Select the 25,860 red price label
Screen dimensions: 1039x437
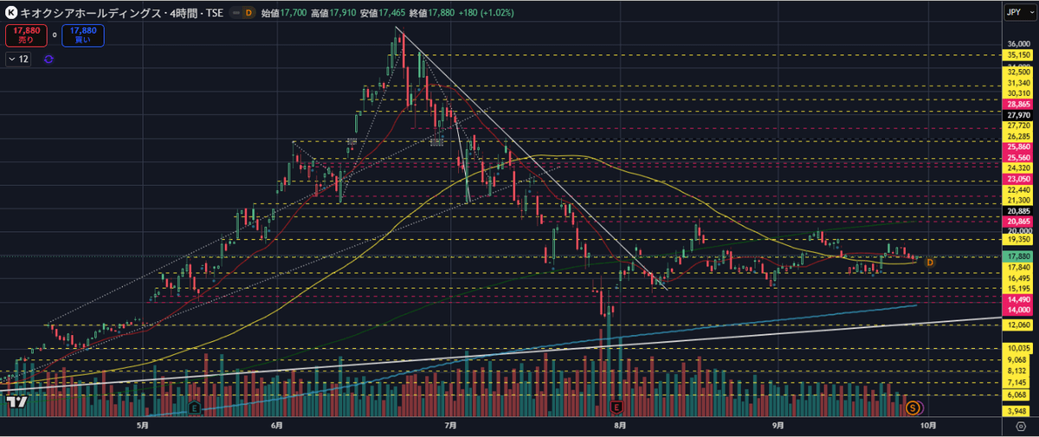pos(1017,147)
